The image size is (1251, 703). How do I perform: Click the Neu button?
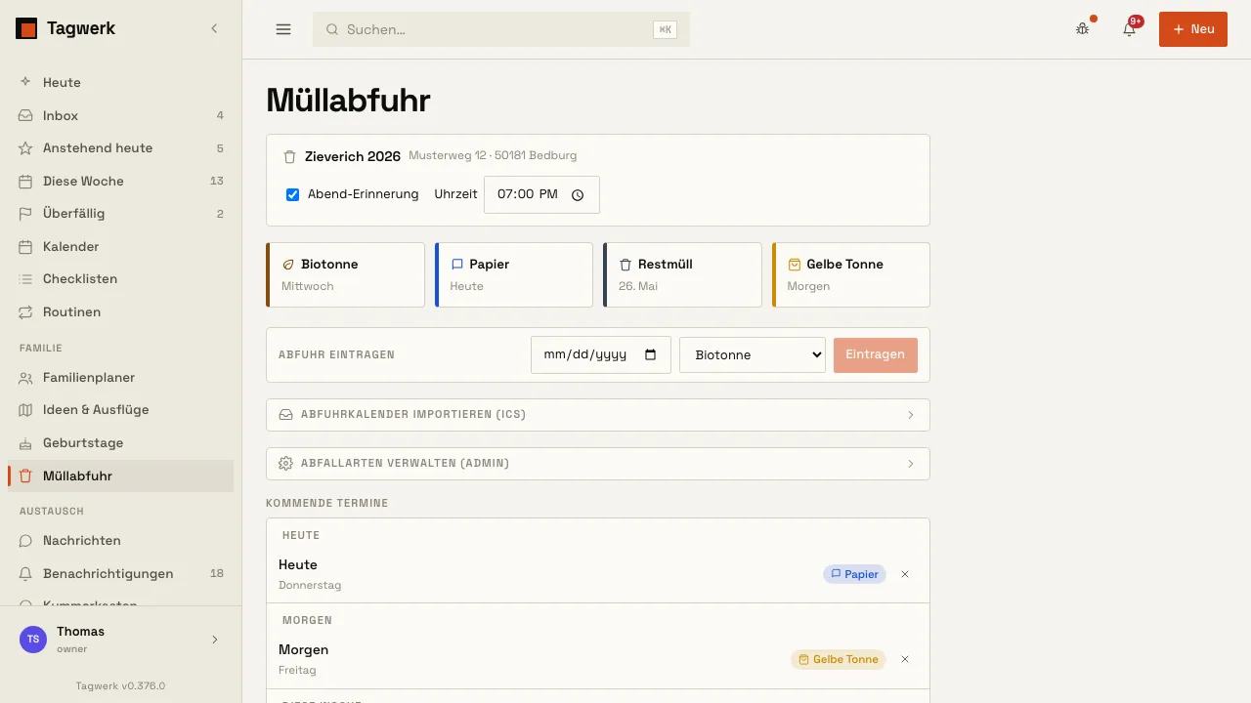pos(1193,29)
